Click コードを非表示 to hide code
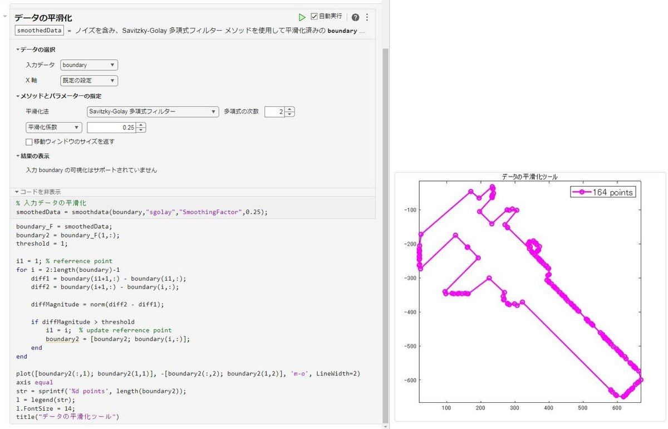The width and height of the screenshot is (668, 429). 37,192
